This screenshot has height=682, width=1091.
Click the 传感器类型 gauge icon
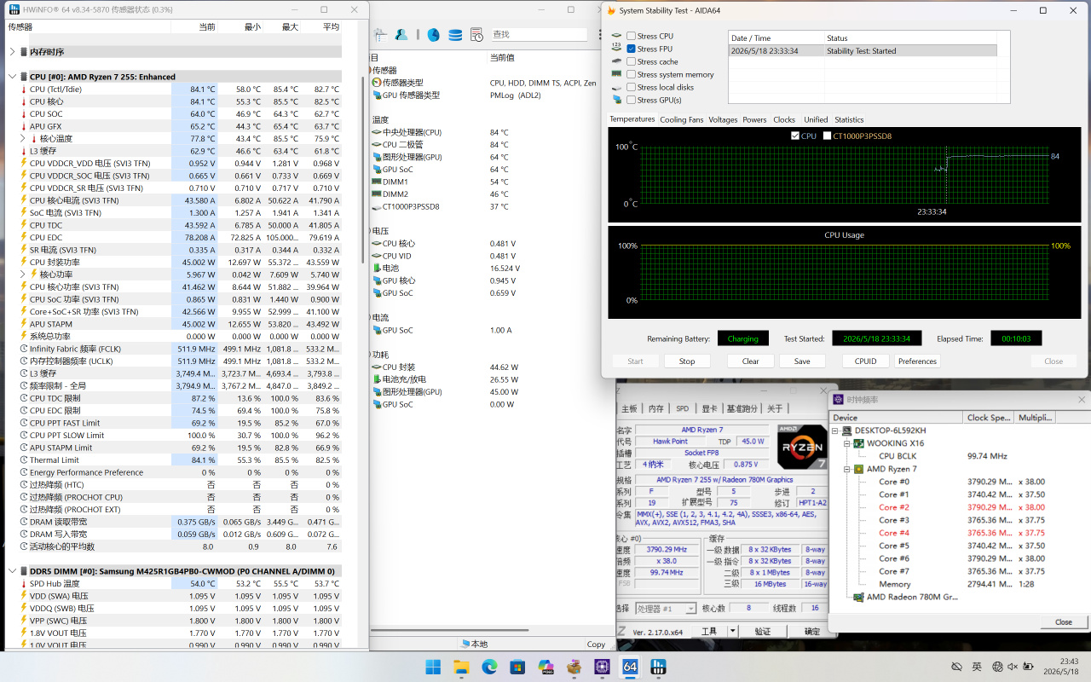tap(376, 83)
